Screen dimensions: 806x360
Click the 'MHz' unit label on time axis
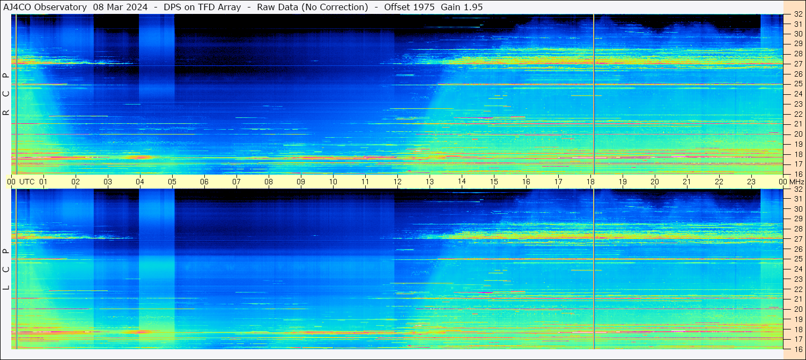click(796, 182)
